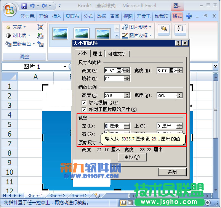The image size is (221, 208).
Task: Switch to Normal view in status bar
Action: [x=123, y=203]
